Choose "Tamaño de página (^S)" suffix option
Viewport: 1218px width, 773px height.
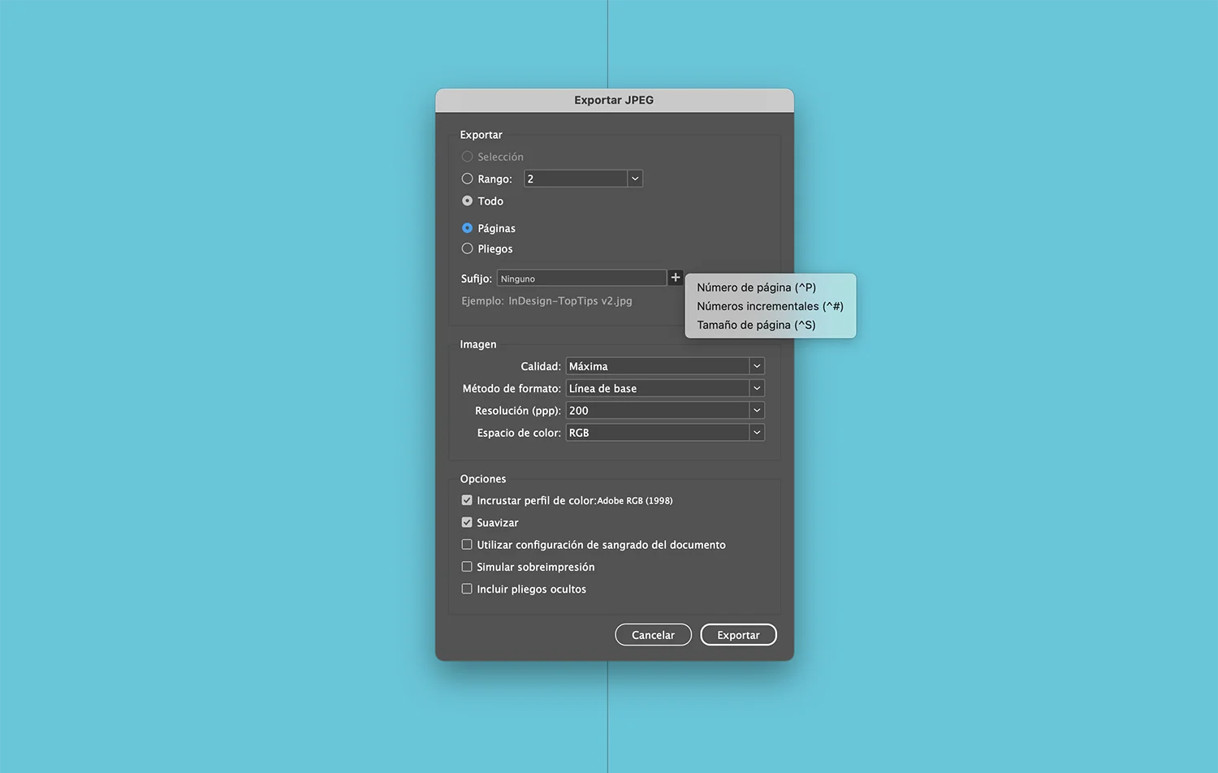click(x=755, y=325)
